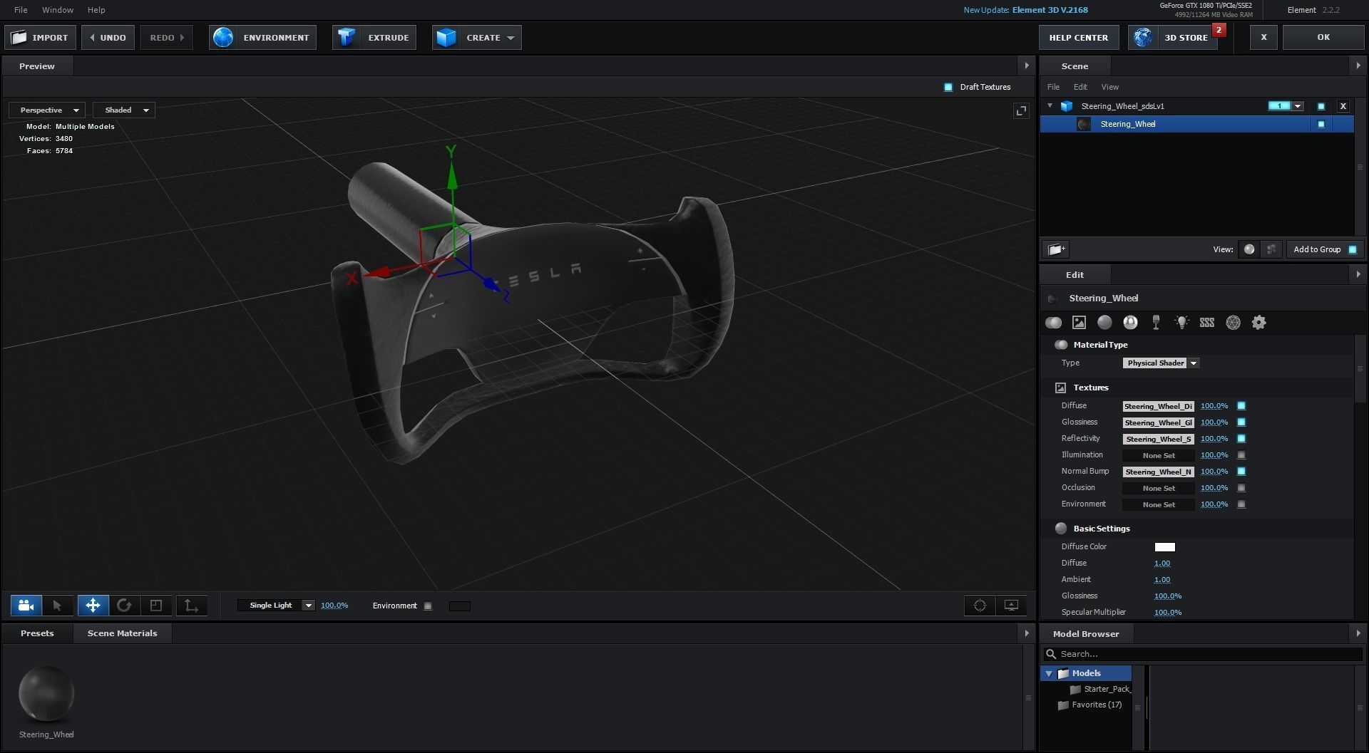Open the Create dropdown menu

pos(476,38)
